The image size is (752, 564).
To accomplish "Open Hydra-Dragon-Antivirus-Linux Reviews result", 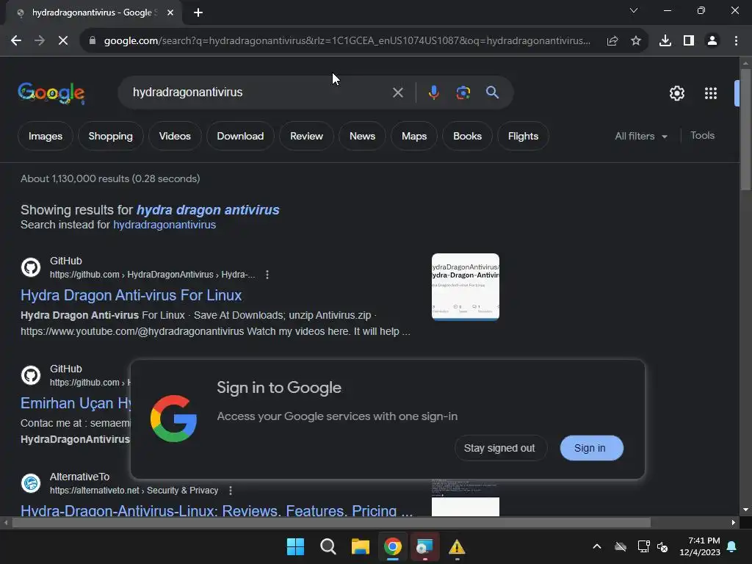I will click(217, 510).
